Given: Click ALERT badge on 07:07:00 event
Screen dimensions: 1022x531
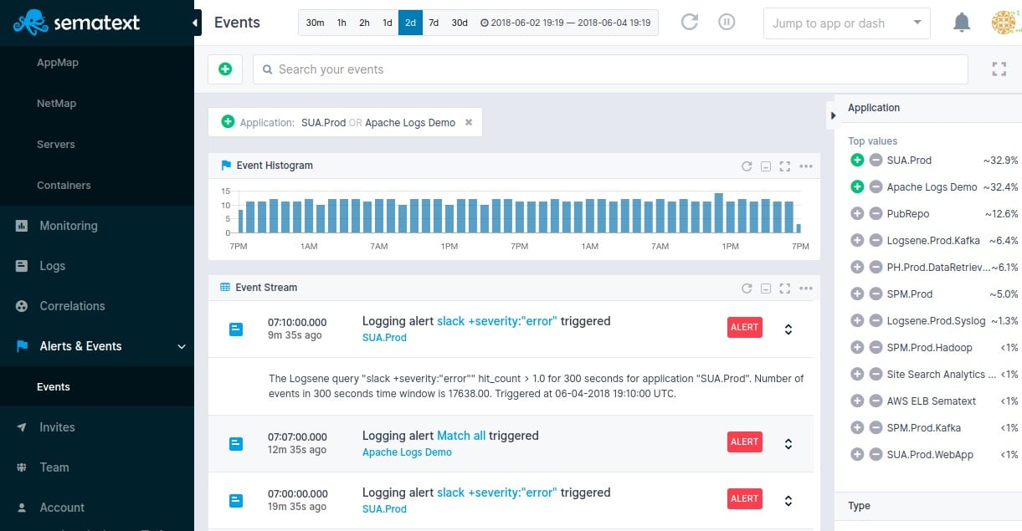Looking at the screenshot, I should pos(745,442).
